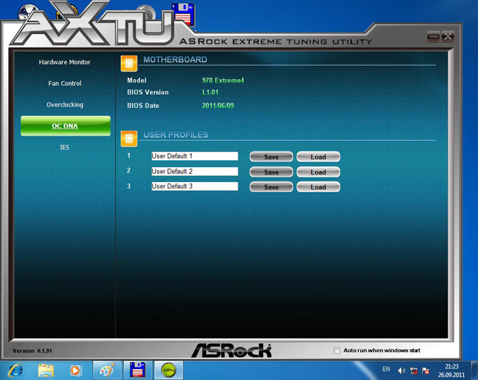
Task: Switch to Fan Control page
Action: pos(65,83)
